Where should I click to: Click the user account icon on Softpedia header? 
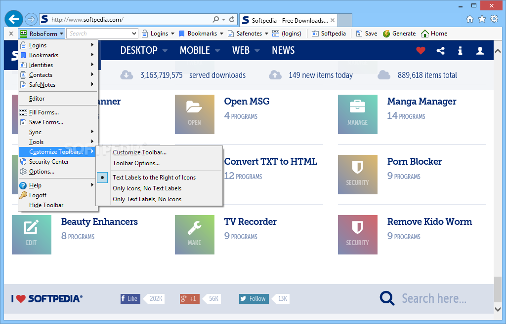480,51
